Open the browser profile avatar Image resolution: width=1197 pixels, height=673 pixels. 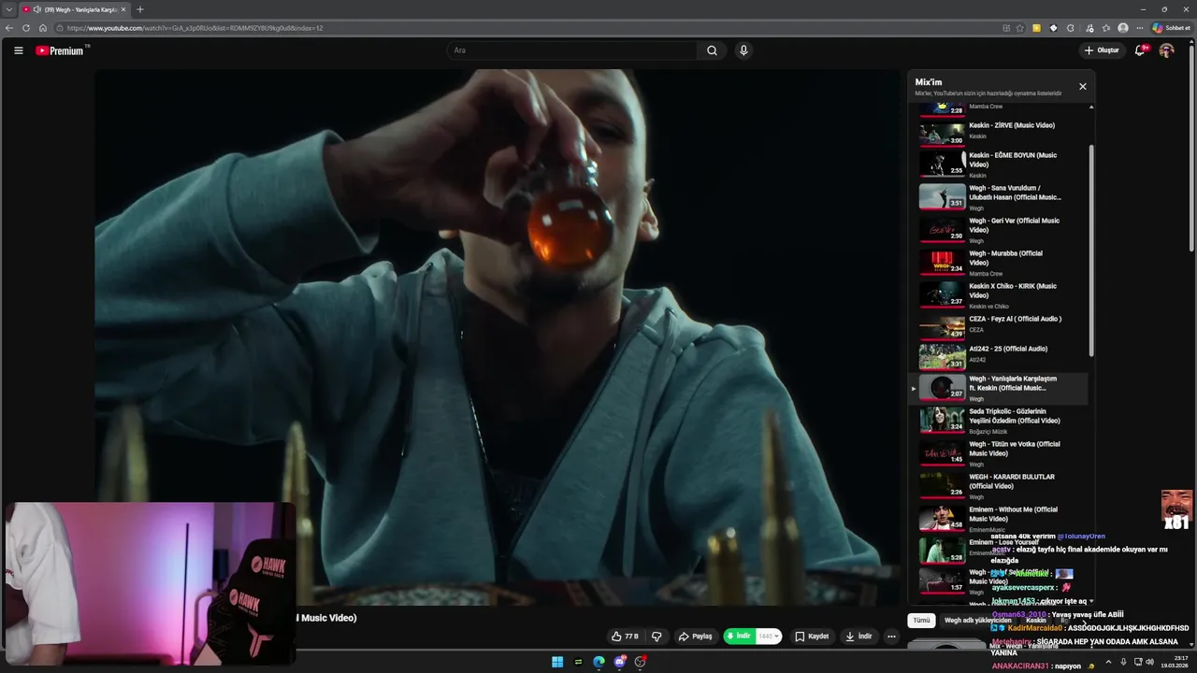[x=1123, y=28]
